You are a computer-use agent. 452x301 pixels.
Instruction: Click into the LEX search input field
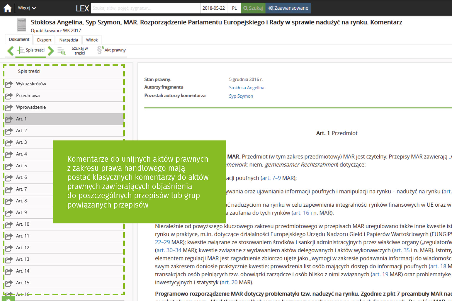145,8
